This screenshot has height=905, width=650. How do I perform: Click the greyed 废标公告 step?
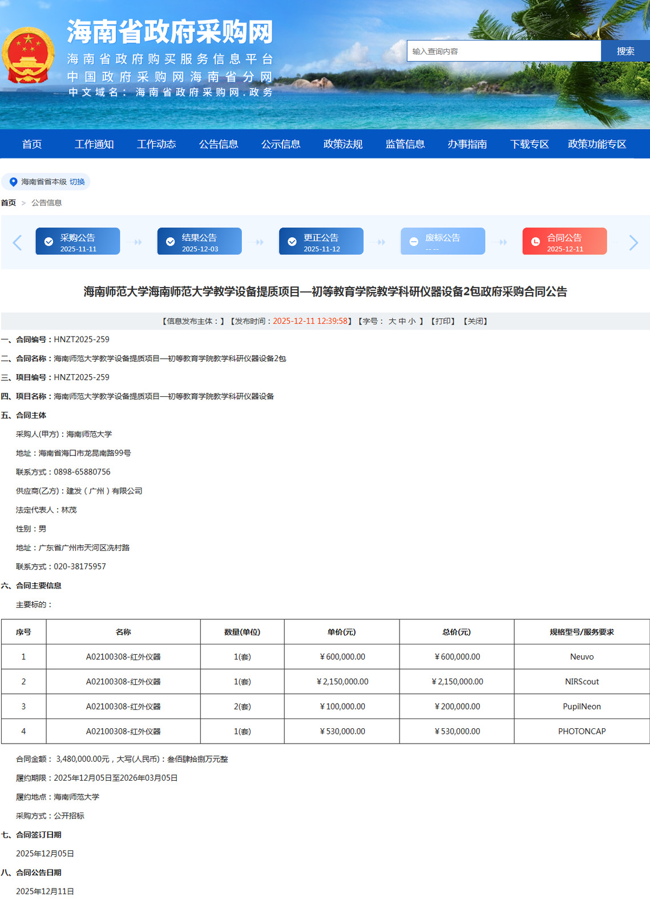[442, 242]
